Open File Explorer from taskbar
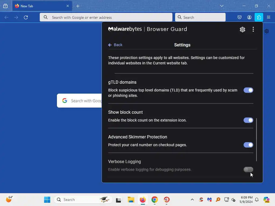 click(131, 200)
